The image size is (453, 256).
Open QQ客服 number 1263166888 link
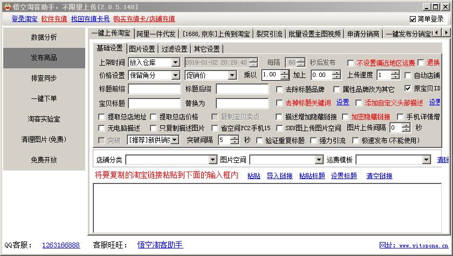click(61, 245)
